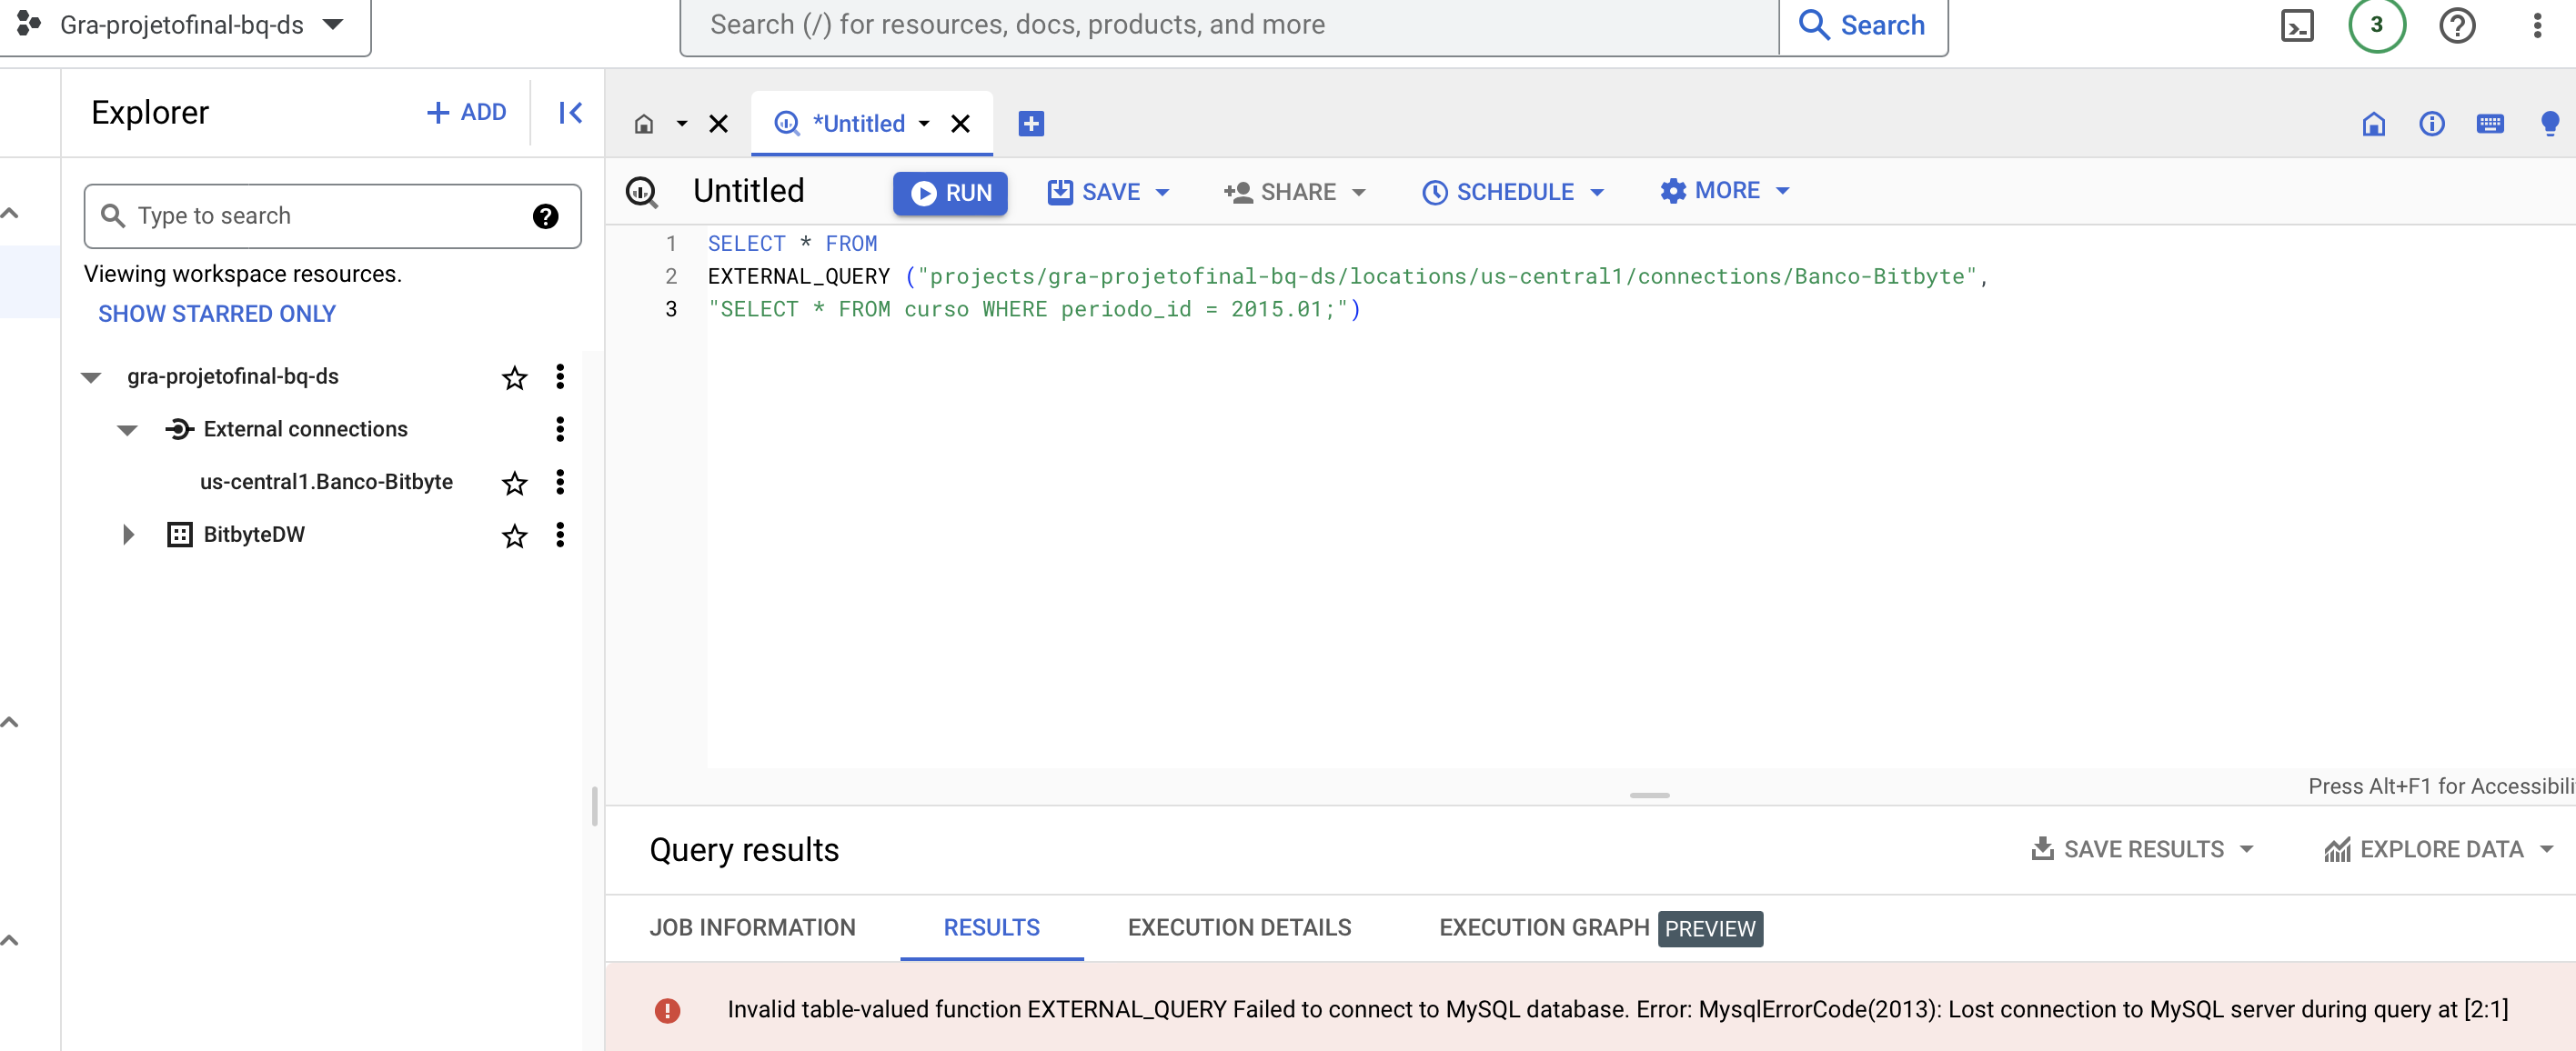The image size is (2576, 1051).
Task: Open actions menu for External connections
Action: tap(560, 430)
